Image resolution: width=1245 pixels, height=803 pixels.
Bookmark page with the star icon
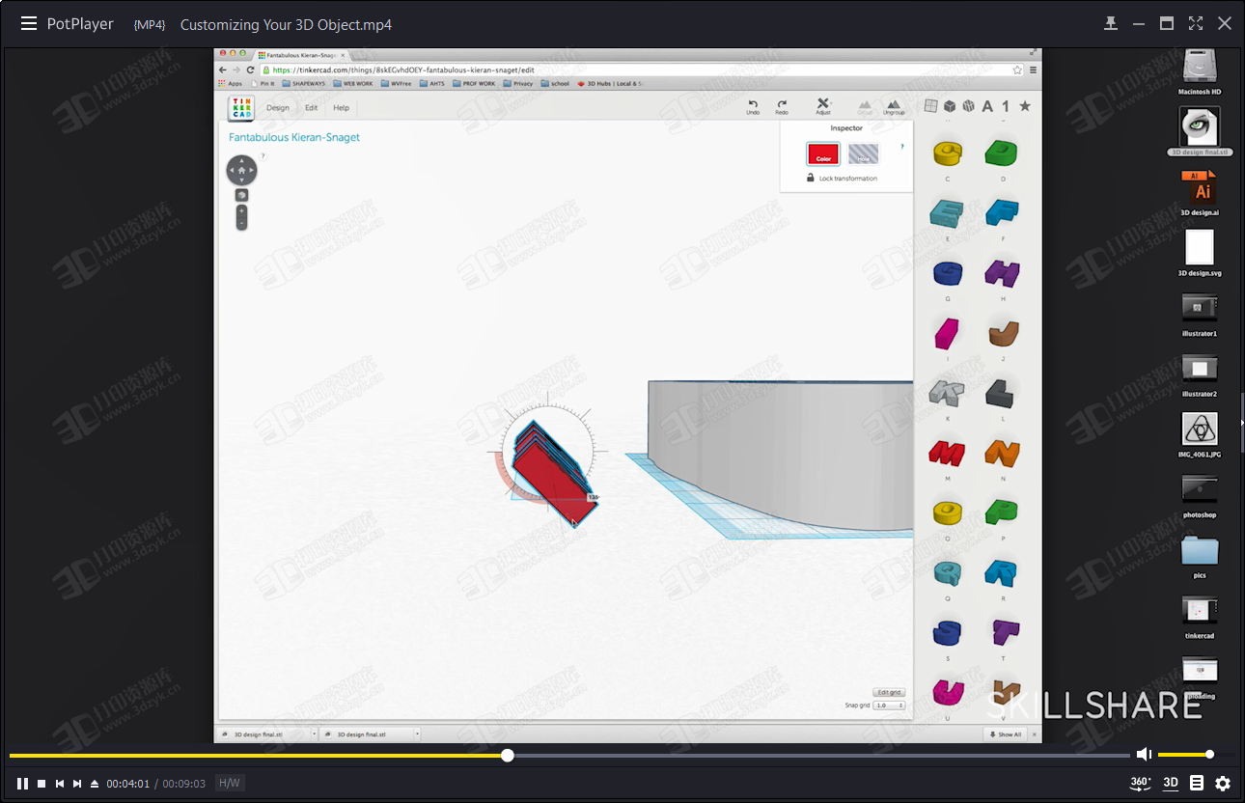click(1017, 69)
